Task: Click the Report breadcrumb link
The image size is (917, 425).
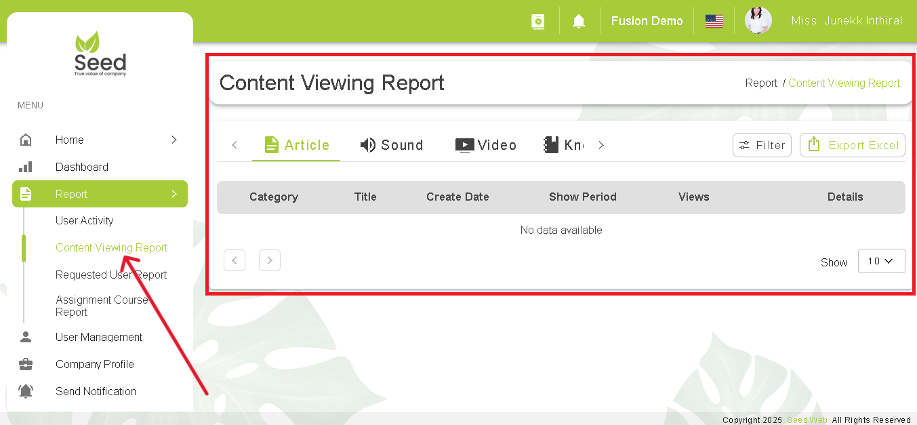Action: 761,83
